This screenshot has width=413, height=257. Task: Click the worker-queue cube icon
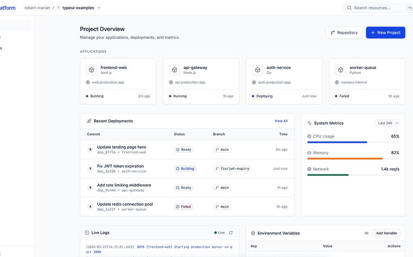pyautogui.click(x=341, y=70)
